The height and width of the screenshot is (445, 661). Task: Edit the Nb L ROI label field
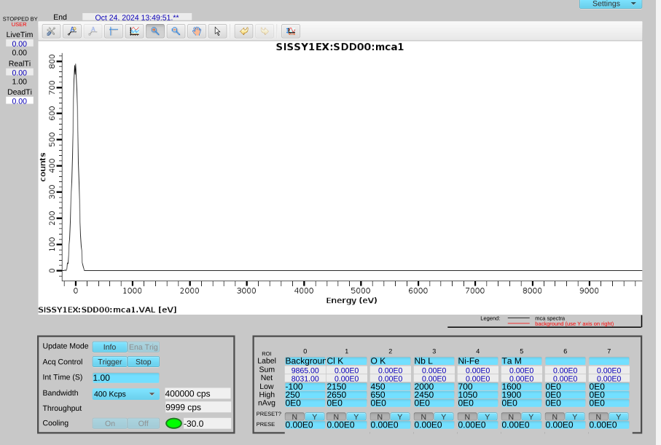coord(434,361)
